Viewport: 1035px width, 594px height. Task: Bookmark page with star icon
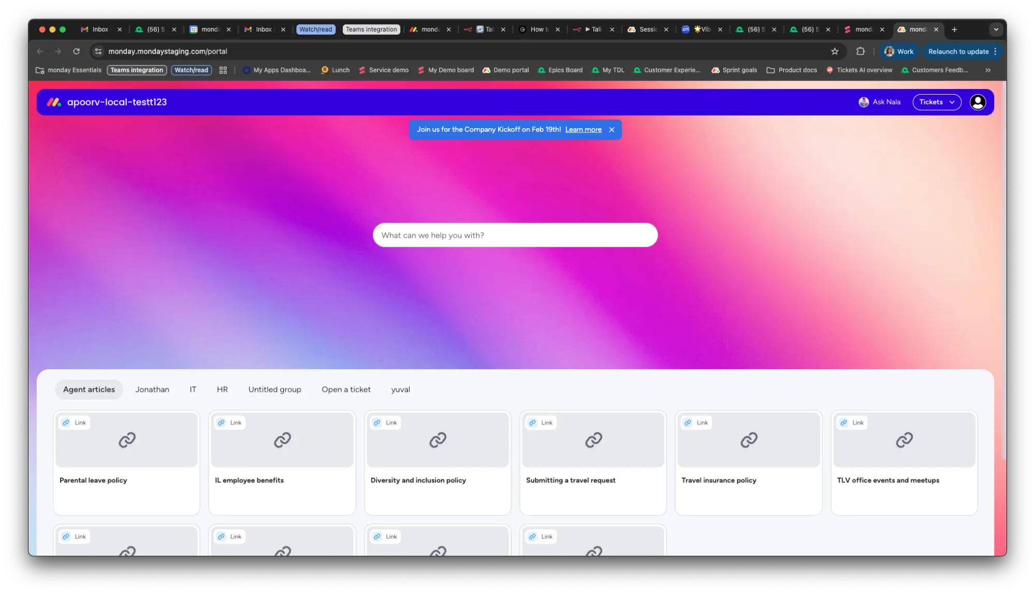click(x=835, y=52)
